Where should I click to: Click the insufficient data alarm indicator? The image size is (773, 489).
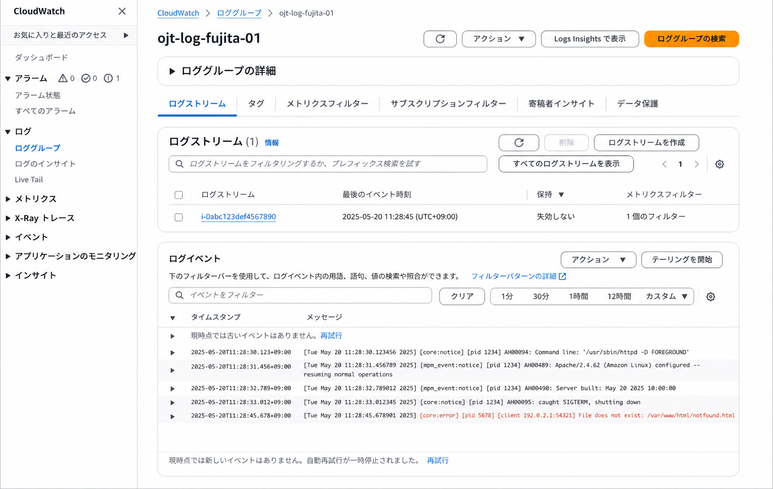click(x=112, y=78)
